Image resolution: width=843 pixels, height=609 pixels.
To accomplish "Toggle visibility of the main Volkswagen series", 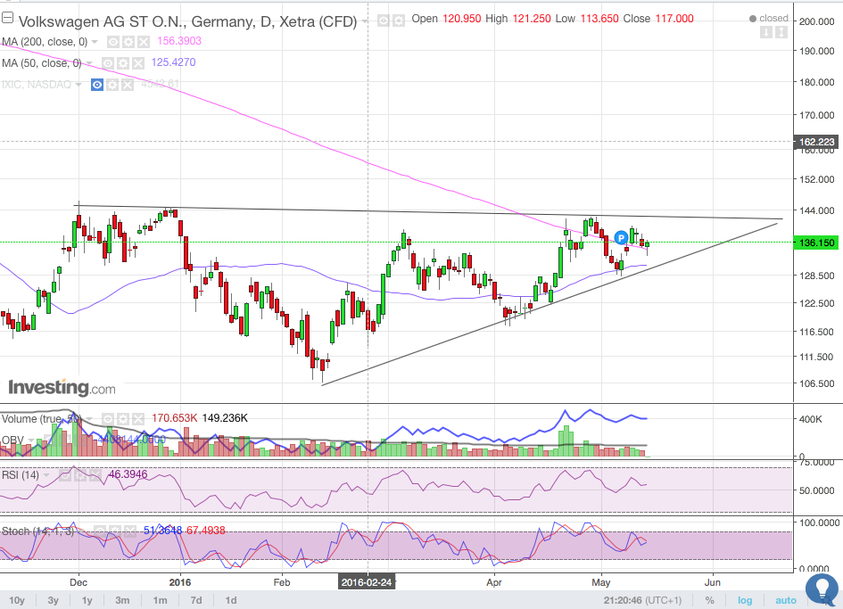I will click(384, 21).
